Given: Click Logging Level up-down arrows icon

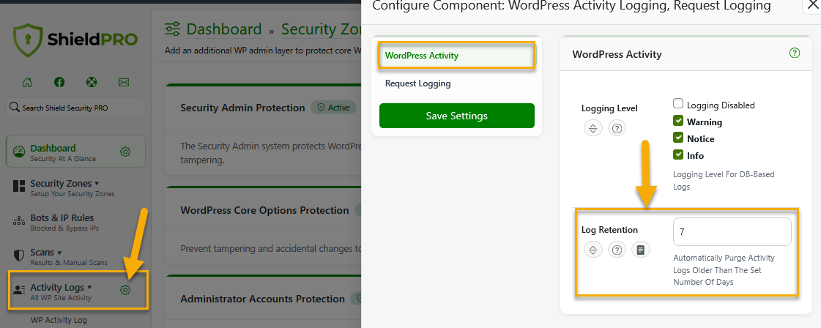Looking at the screenshot, I should click(592, 128).
